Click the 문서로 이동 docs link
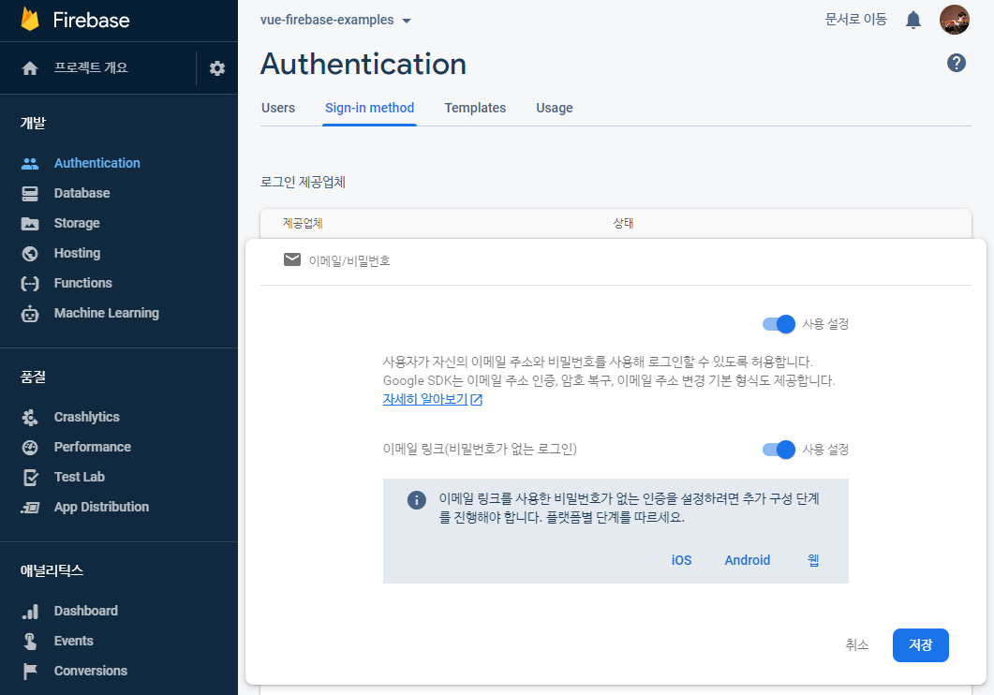994x695 pixels. click(x=855, y=20)
